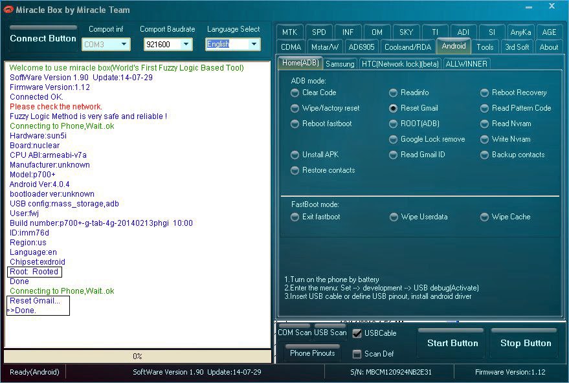The height and width of the screenshot is (383, 569).
Task: Enable the Scan Def checkbox
Action: click(x=357, y=354)
